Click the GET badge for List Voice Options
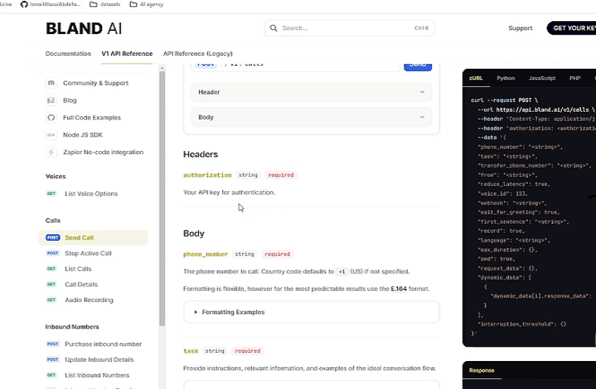Viewport: 596px width, 389px height. point(51,193)
